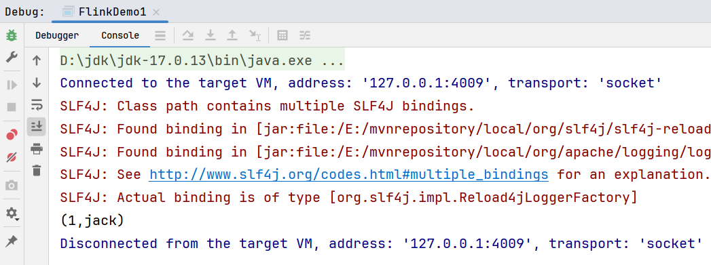Open the slf4j multiple_bindings hyperlink

[x=348, y=174]
